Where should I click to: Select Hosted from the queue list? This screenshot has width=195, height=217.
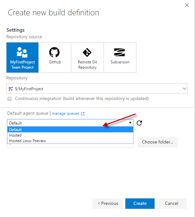click(x=70, y=135)
